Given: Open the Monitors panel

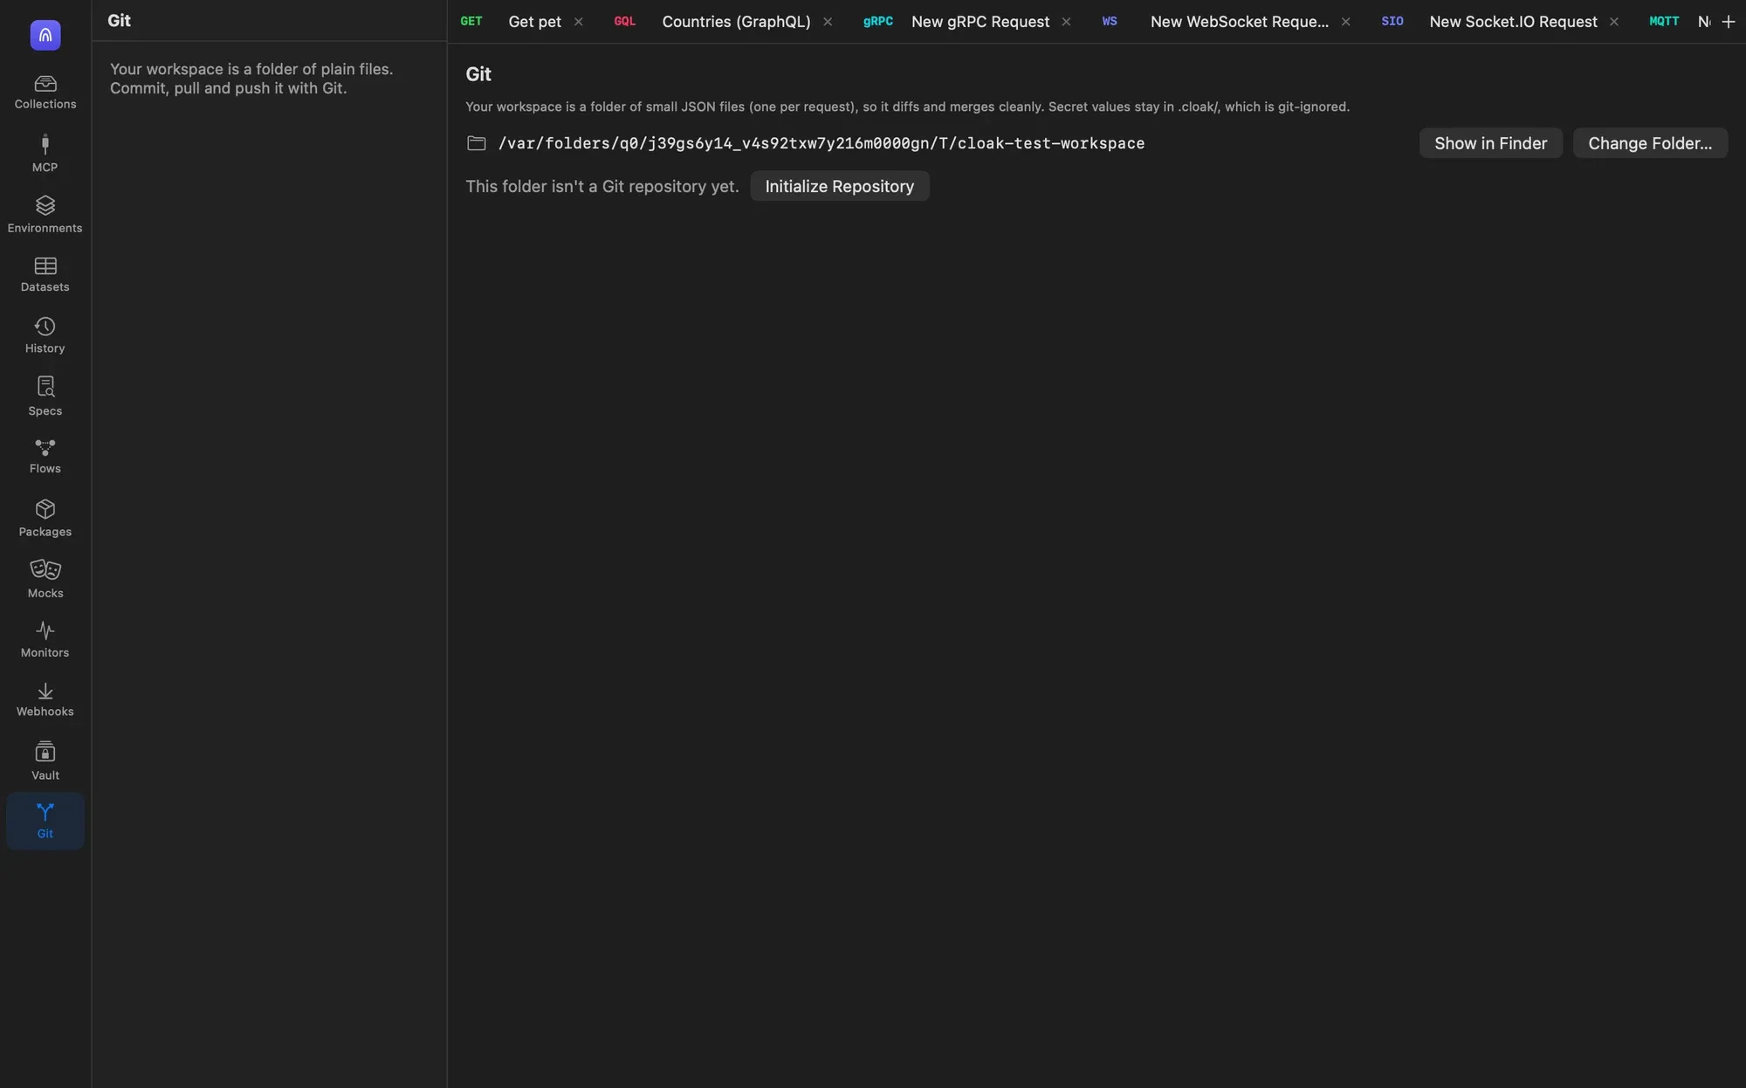Looking at the screenshot, I should pos(45,640).
